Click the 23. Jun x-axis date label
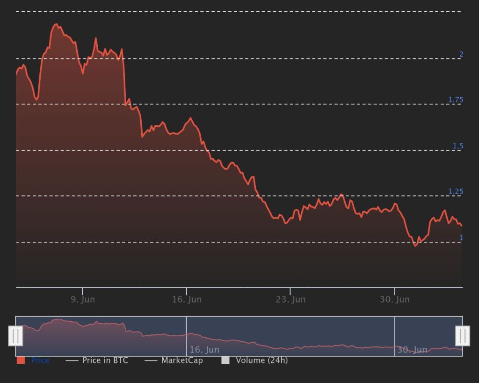Viewport: 479px width, 383px height. (x=290, y=299)
